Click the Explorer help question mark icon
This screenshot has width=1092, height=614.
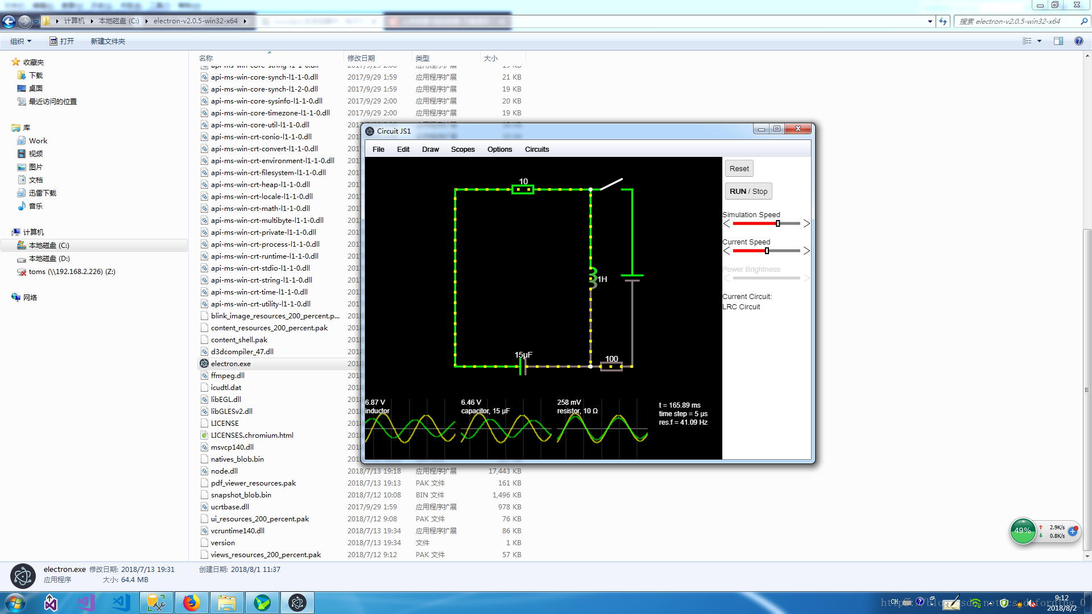tap(1078, 41)
